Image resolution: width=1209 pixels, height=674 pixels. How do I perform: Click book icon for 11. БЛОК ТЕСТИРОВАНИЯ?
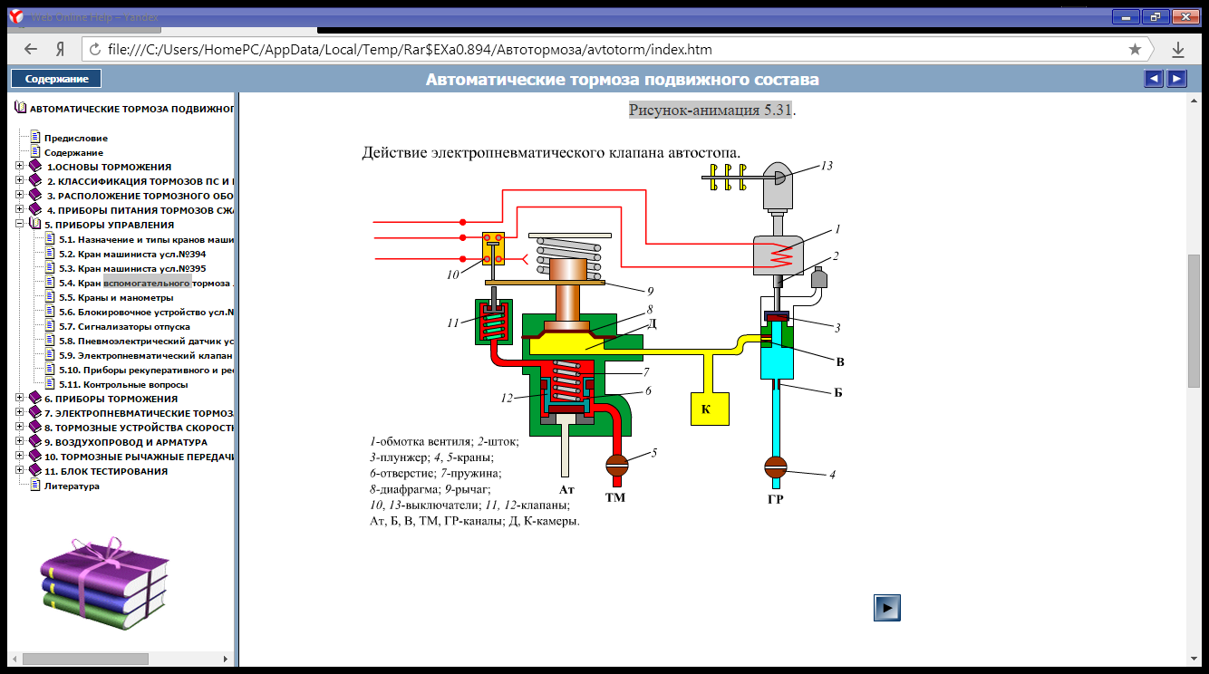36,471
